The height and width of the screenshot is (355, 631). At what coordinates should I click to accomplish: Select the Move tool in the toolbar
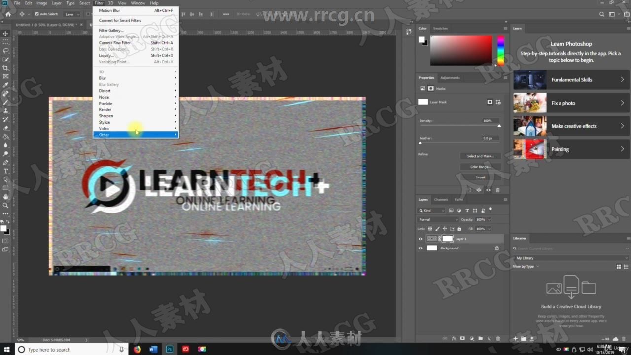tap(6, 34)
